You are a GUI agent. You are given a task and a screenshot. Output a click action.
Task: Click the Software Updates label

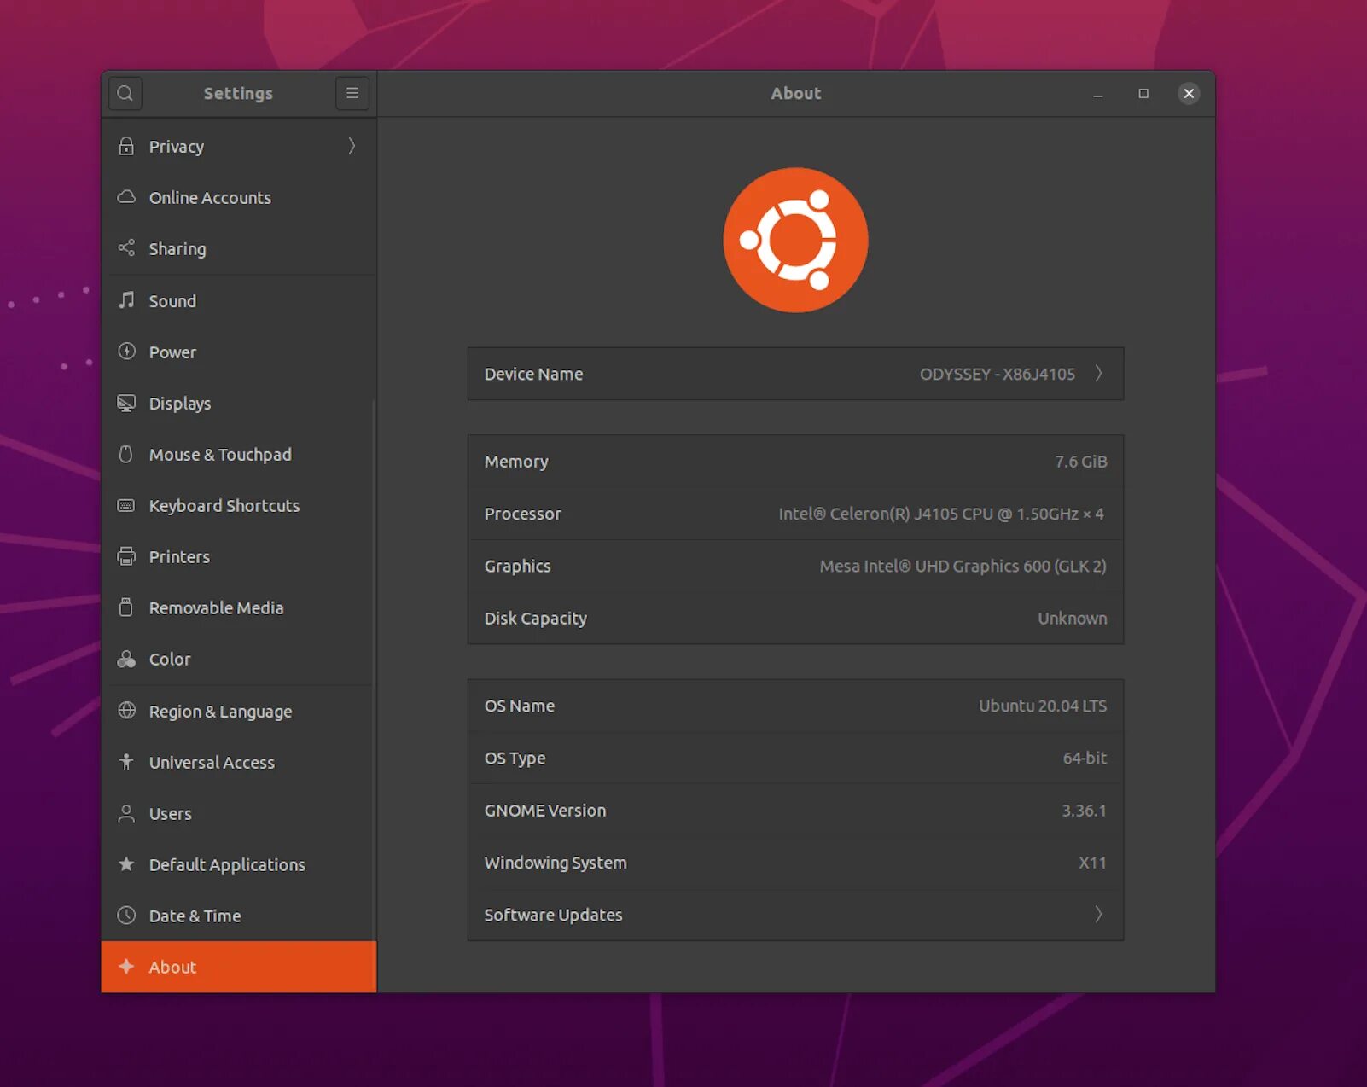[x=554, y=915]
